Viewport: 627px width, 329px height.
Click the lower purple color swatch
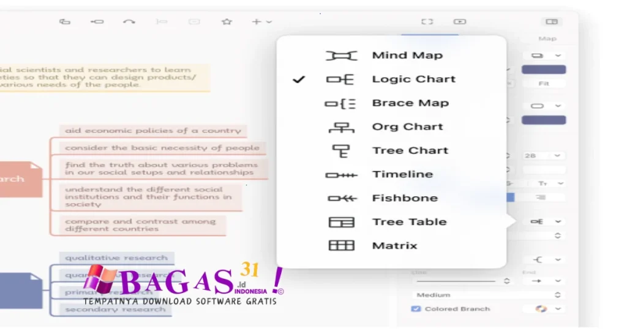tap(544, 120)
